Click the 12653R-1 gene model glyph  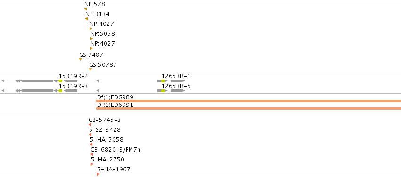[x=171, y=81]
